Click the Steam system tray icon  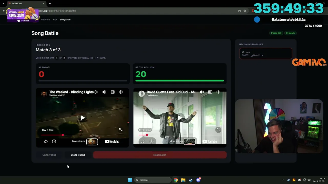(289, 180)
